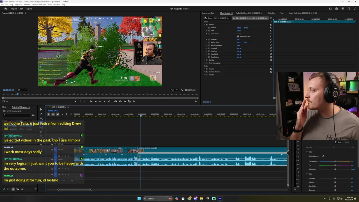Open the Markers menu

pos(27,5)
